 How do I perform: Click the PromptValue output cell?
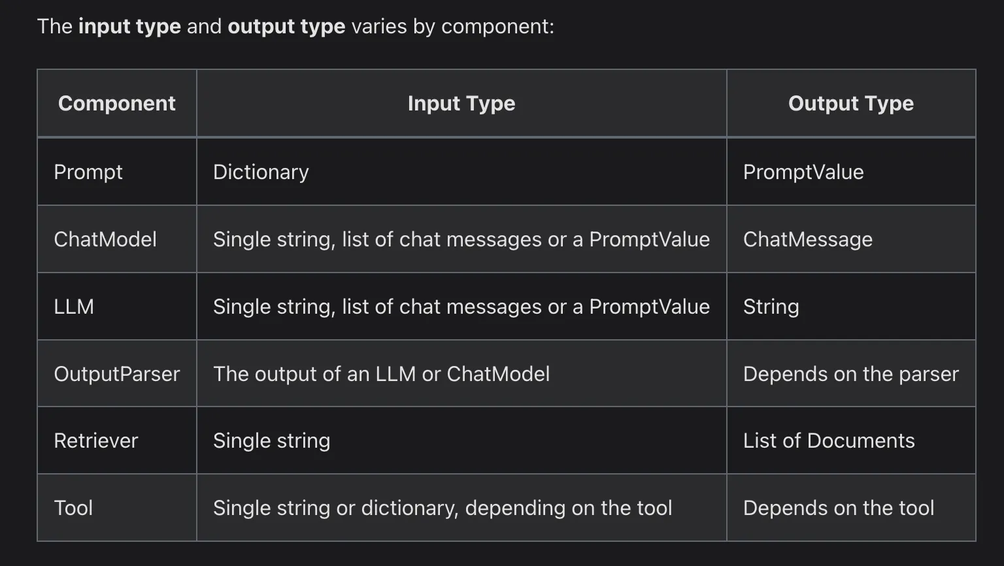803,172
